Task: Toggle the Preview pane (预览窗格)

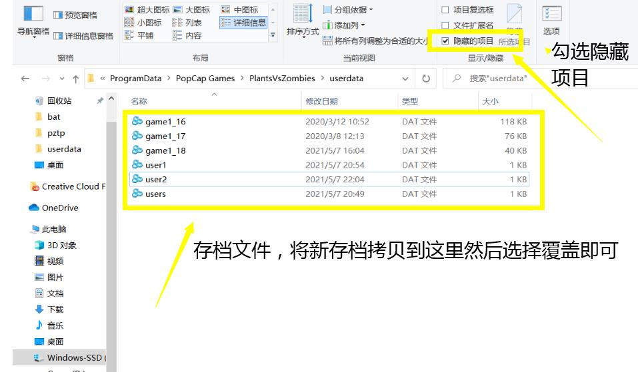Action: tap(75, 15)
